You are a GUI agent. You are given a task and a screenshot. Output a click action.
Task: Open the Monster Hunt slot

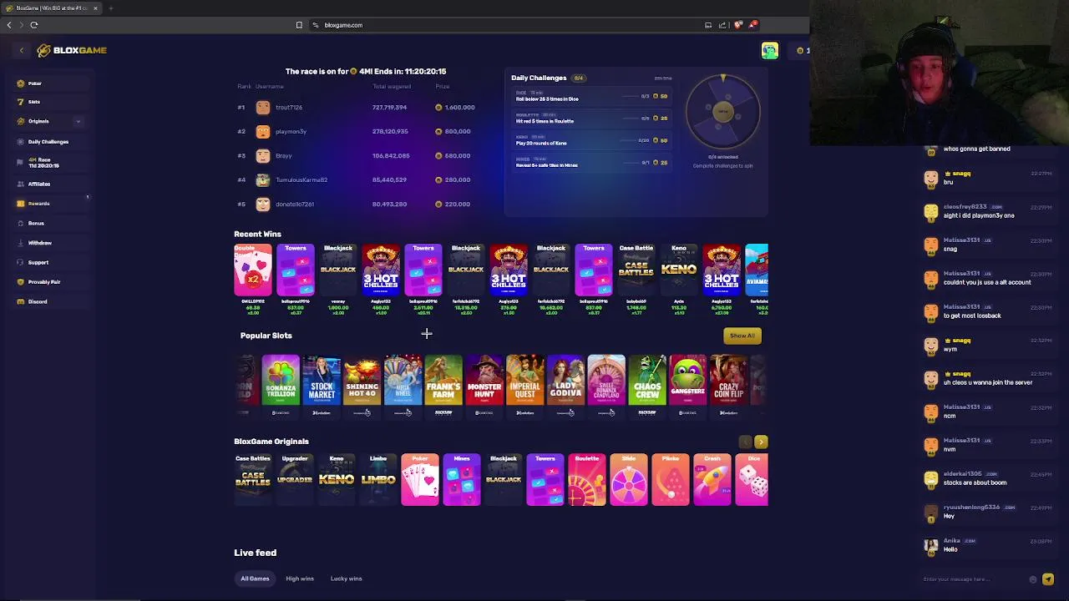(484, 386)
